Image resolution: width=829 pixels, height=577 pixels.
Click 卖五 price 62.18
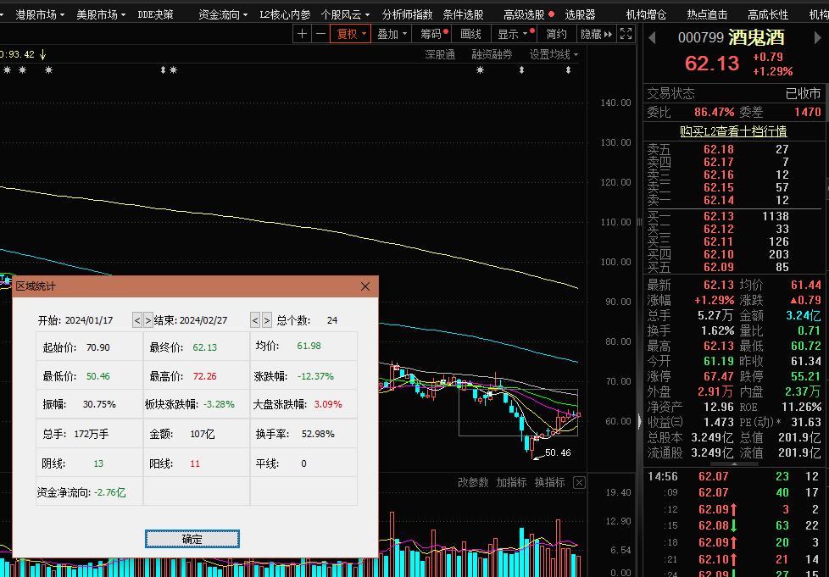[x=719, y=149]
